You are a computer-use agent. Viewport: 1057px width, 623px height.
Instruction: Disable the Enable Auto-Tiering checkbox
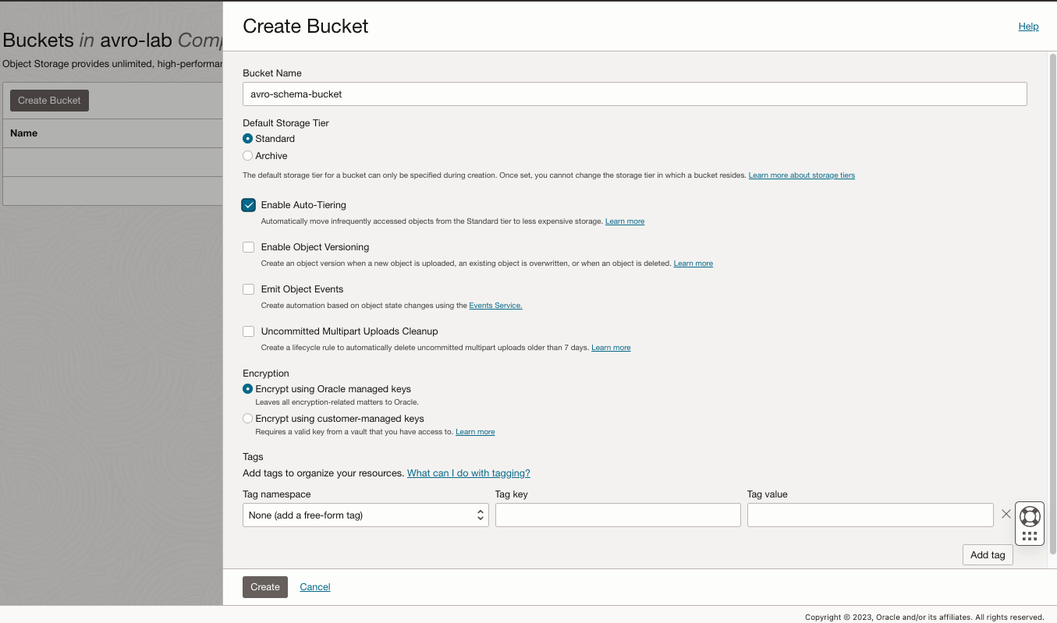tap(249, 205)
